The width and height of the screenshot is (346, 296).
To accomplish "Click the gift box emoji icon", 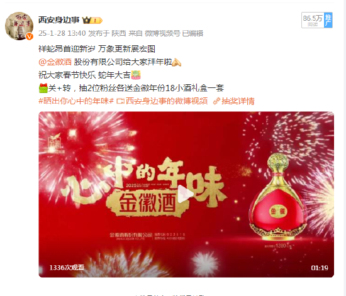I will click(43, 88).
